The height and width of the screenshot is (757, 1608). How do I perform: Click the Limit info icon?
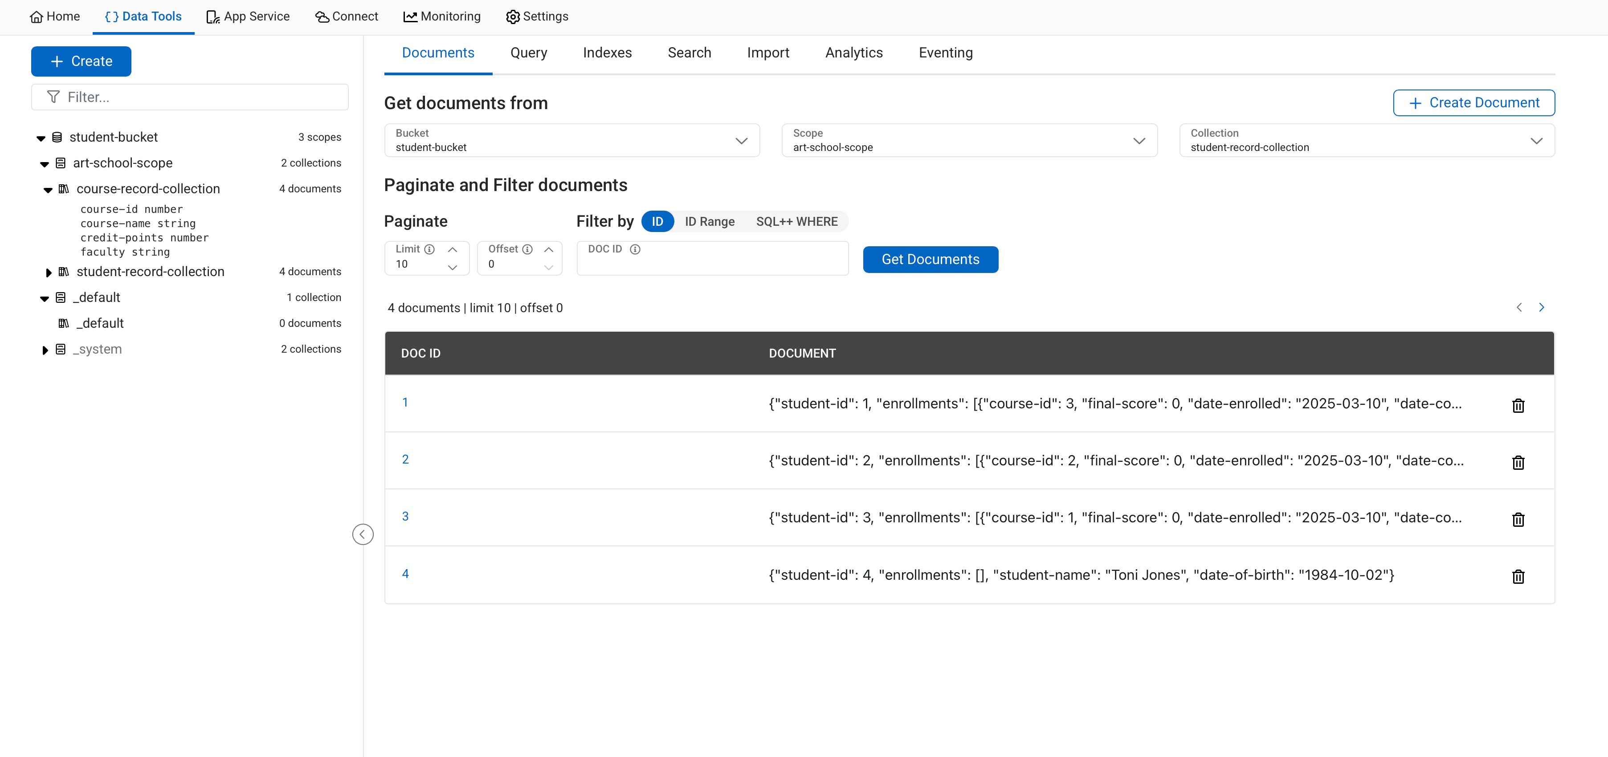(429, 249)
